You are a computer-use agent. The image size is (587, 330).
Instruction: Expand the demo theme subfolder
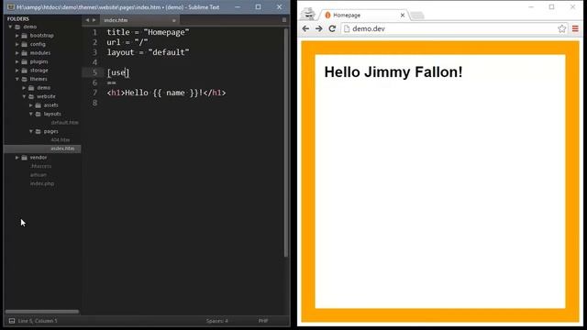(24, 88)
